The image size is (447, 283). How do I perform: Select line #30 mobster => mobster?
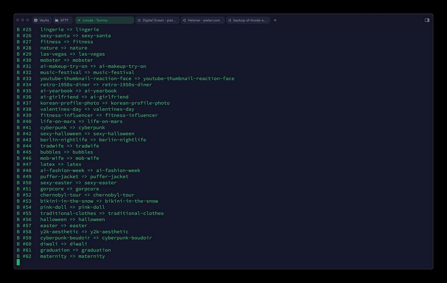55,60
